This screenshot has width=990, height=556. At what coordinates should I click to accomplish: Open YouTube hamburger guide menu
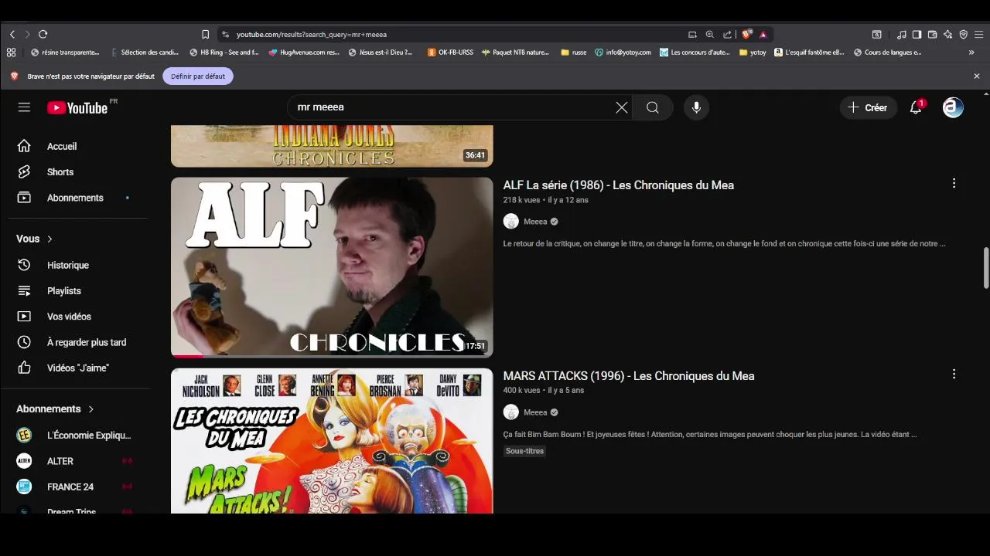pos(24,107)
